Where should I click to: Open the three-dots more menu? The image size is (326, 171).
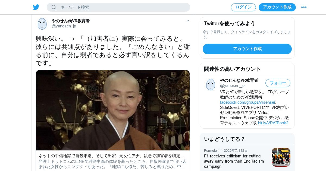pyautogui.click(x=304, y=7)
